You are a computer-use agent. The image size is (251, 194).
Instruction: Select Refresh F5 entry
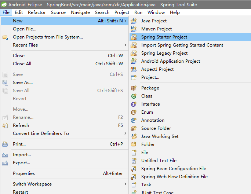tap(65, 125)
